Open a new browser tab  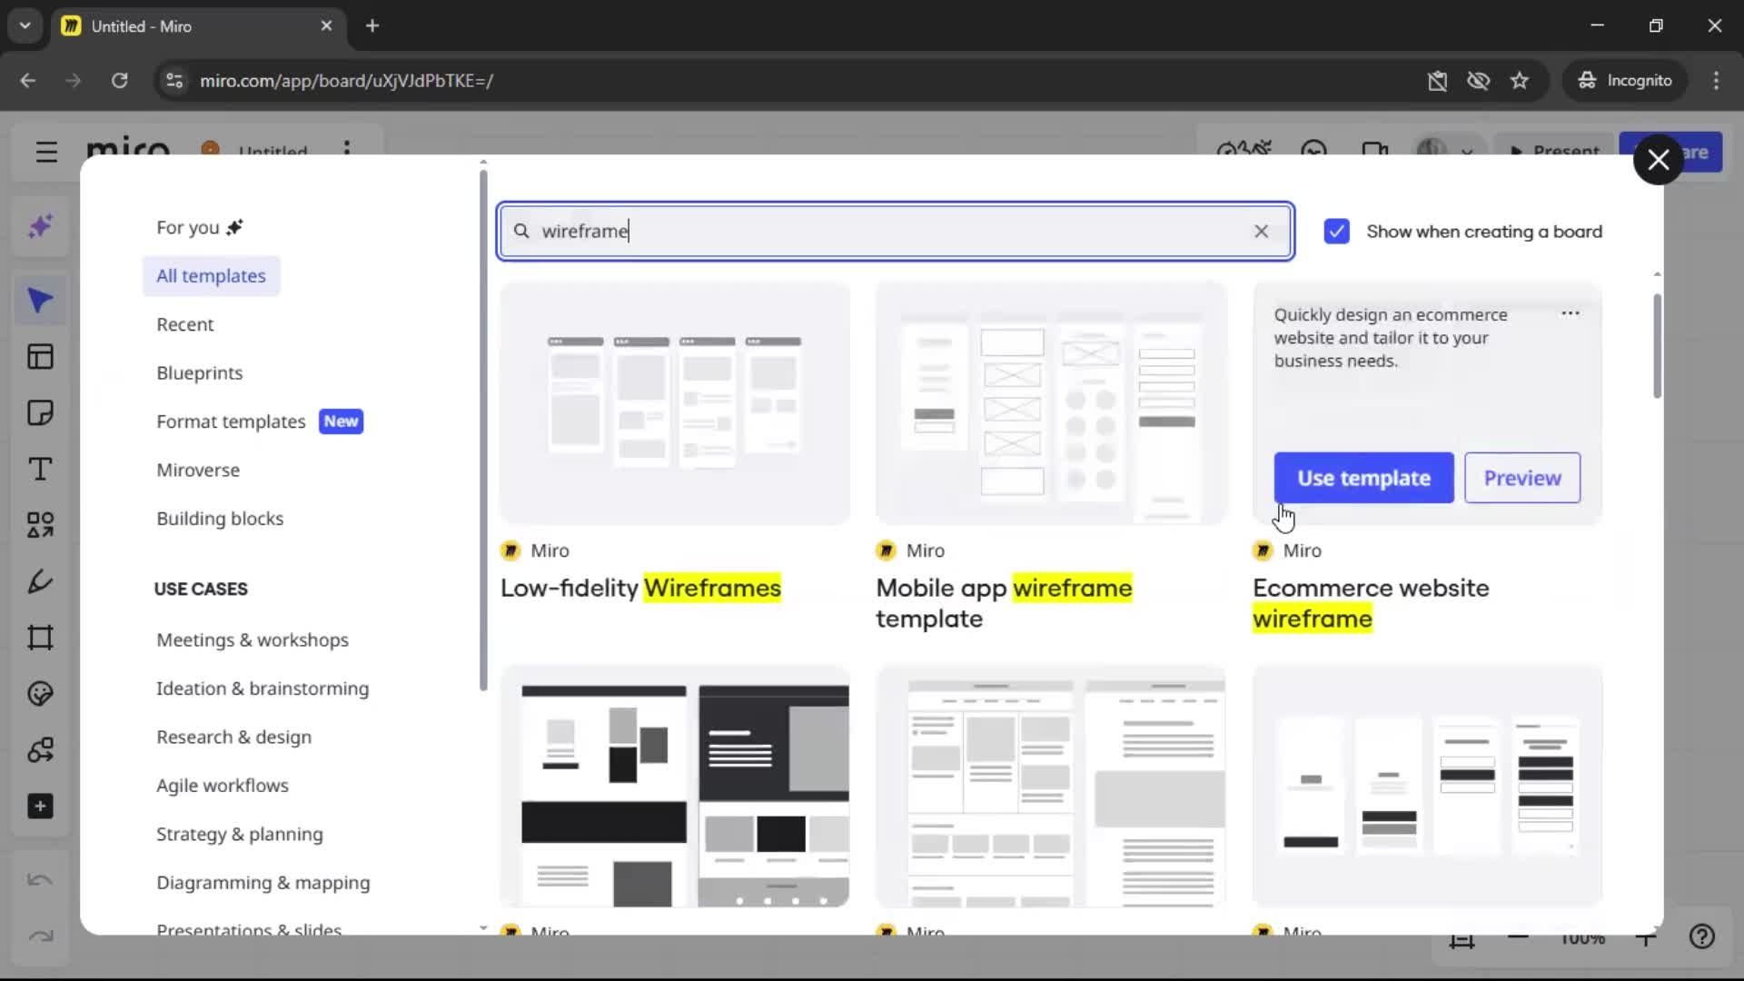pos(372,25)
